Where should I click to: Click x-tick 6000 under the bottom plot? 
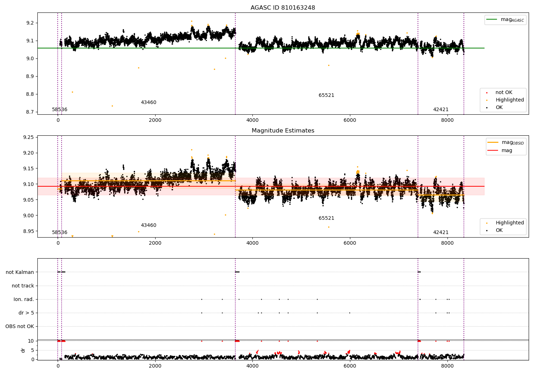(x=350, y=366)
